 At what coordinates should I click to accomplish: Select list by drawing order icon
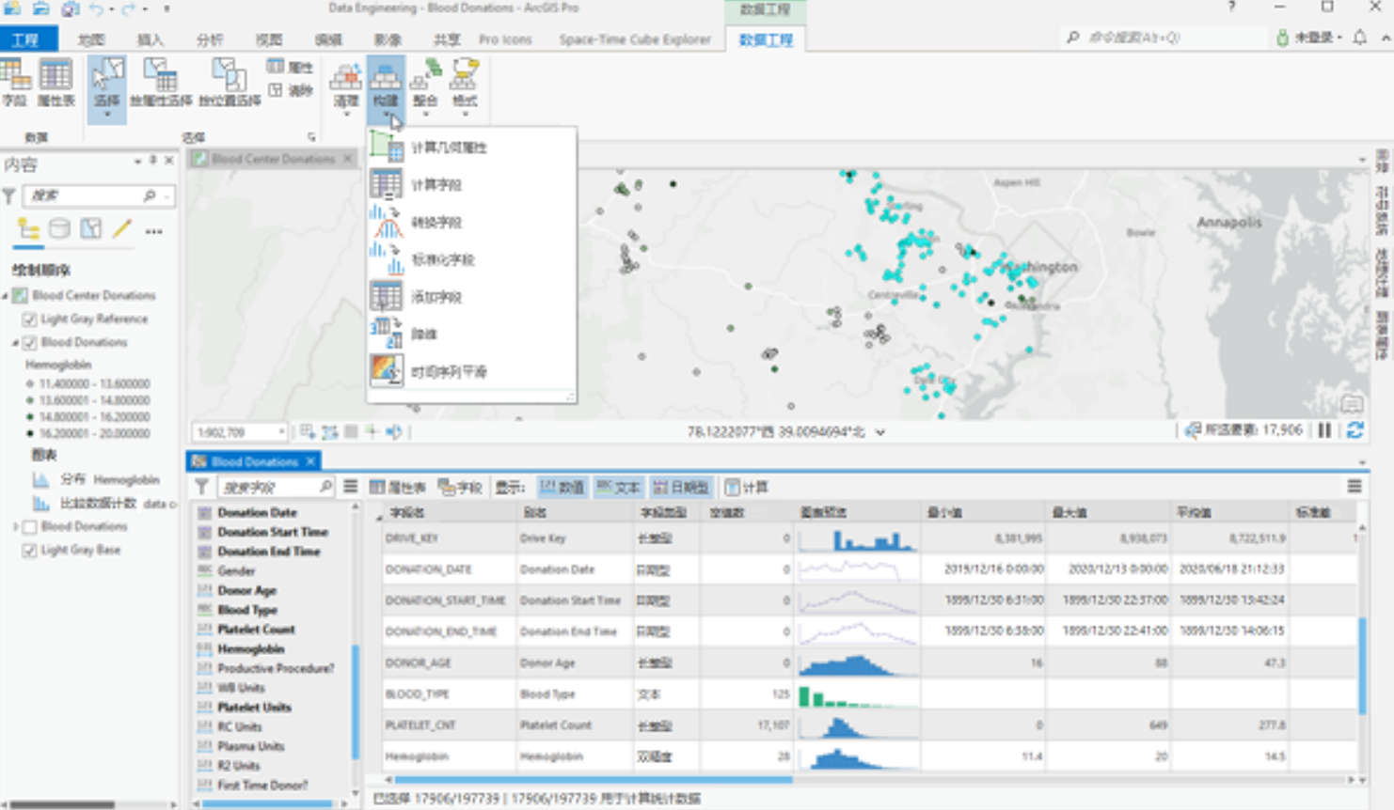28,229
